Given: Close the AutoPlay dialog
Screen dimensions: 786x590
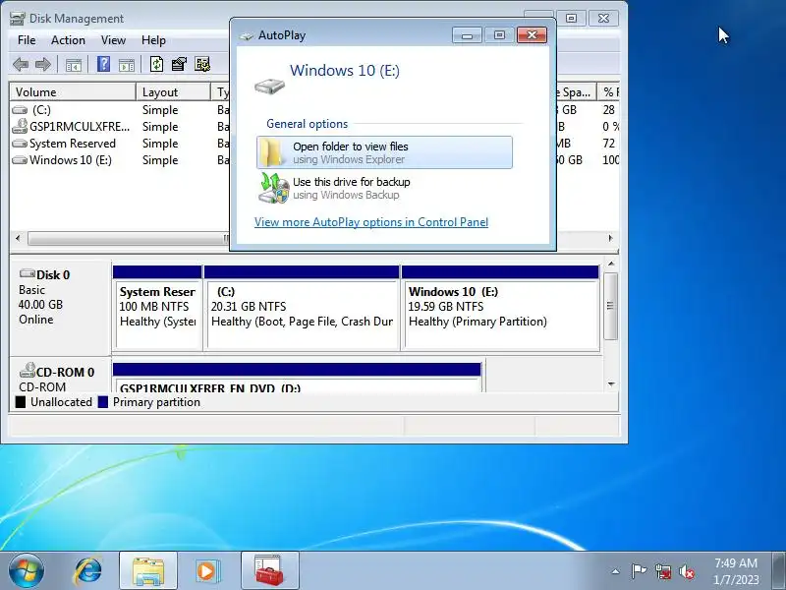Looking at the screenshot, I should click(x=532, y=35).
